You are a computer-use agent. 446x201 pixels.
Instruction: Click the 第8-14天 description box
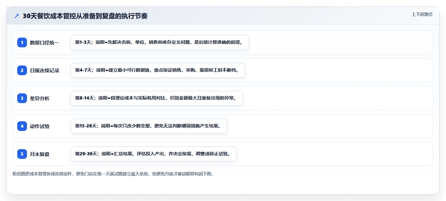pyautogui.click(x=157, y=98)
